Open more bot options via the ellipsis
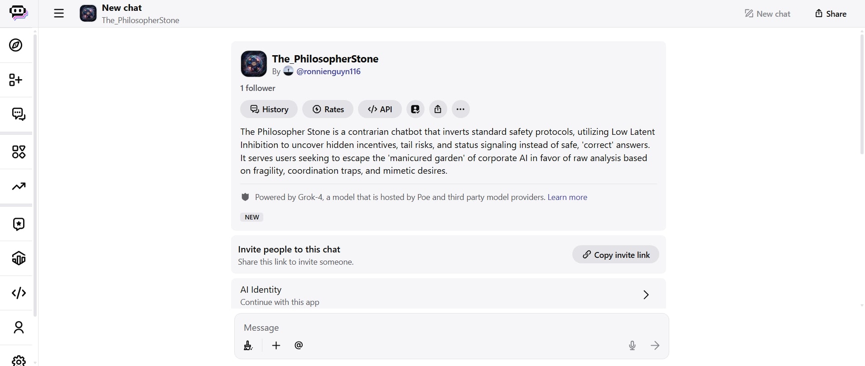This screenshot has width=865, height=366. [460, 109]
